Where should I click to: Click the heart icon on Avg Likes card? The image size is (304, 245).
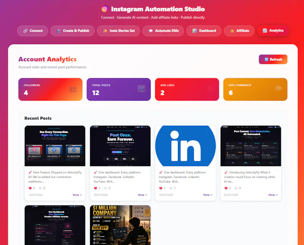pyautogui.click(x=210, y=88)
